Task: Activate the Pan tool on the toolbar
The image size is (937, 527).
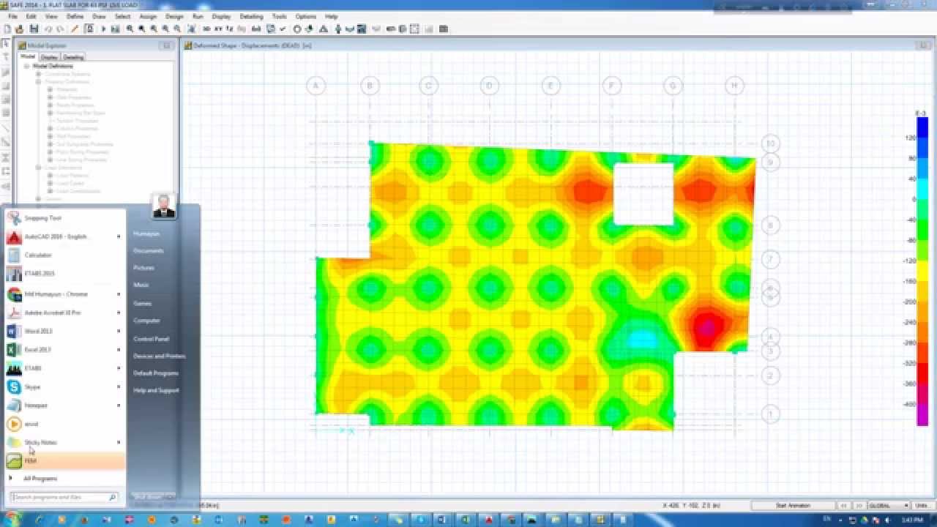Action: tap(191, 29)
